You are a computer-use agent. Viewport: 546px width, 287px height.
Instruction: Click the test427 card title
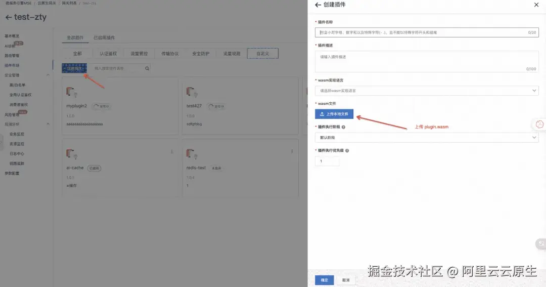pyautogui.click(x=194, y=106)
